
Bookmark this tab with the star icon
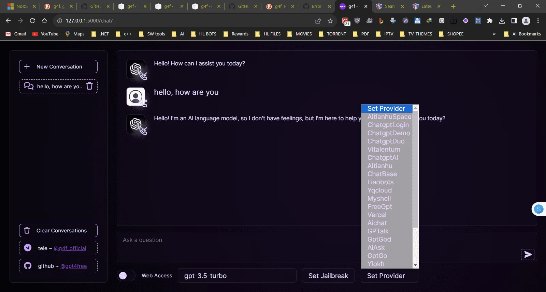pos(330,21)
